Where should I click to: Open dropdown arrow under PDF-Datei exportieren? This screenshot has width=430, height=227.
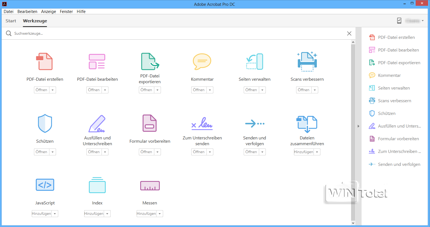click(x=157, y=90)
